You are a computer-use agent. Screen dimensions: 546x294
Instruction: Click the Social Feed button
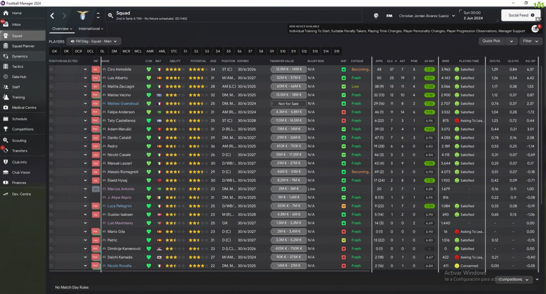click(521, 15)
